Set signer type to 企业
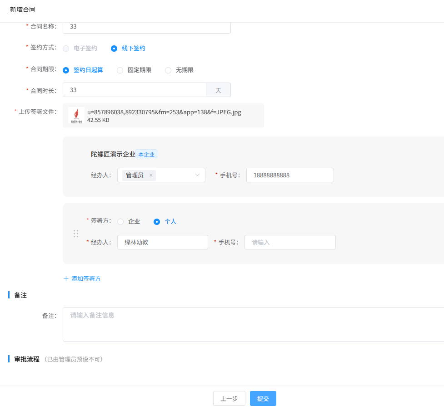The image size is (444, 410). click(120, 222)
